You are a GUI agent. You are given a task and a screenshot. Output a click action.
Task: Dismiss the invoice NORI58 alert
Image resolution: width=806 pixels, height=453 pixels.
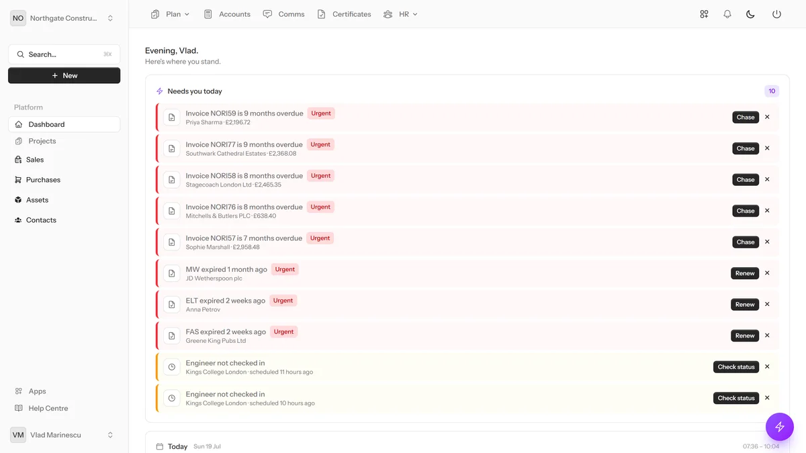[x=767, y=179]
